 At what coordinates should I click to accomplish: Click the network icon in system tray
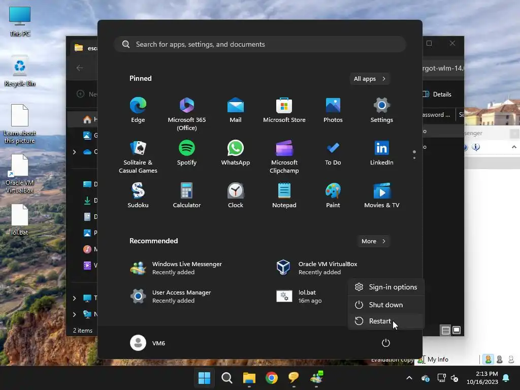(x=441, y=378)
